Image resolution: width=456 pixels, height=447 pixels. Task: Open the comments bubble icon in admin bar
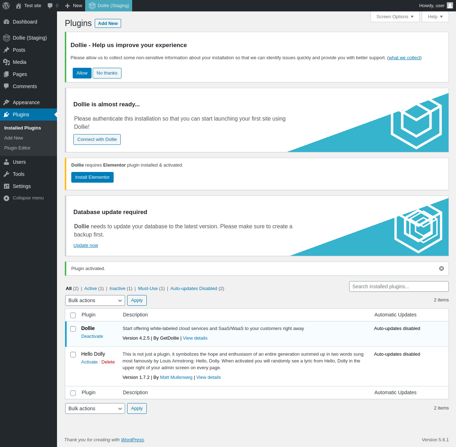[50, 6]
